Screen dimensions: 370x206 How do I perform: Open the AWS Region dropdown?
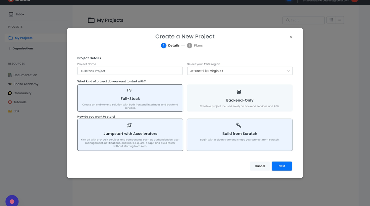click(240, 71)
